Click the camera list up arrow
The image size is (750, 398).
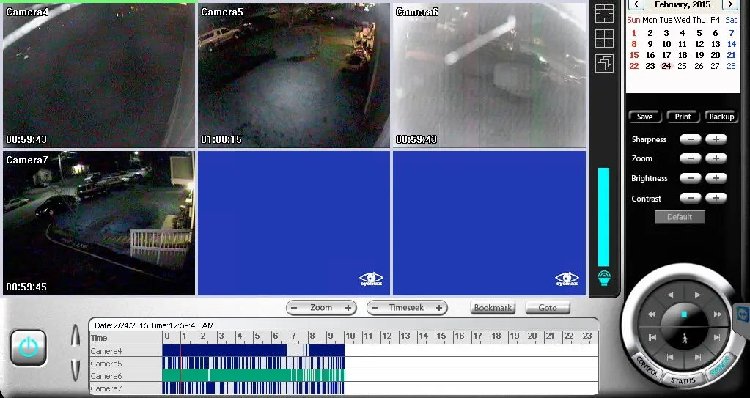point(75,336)
